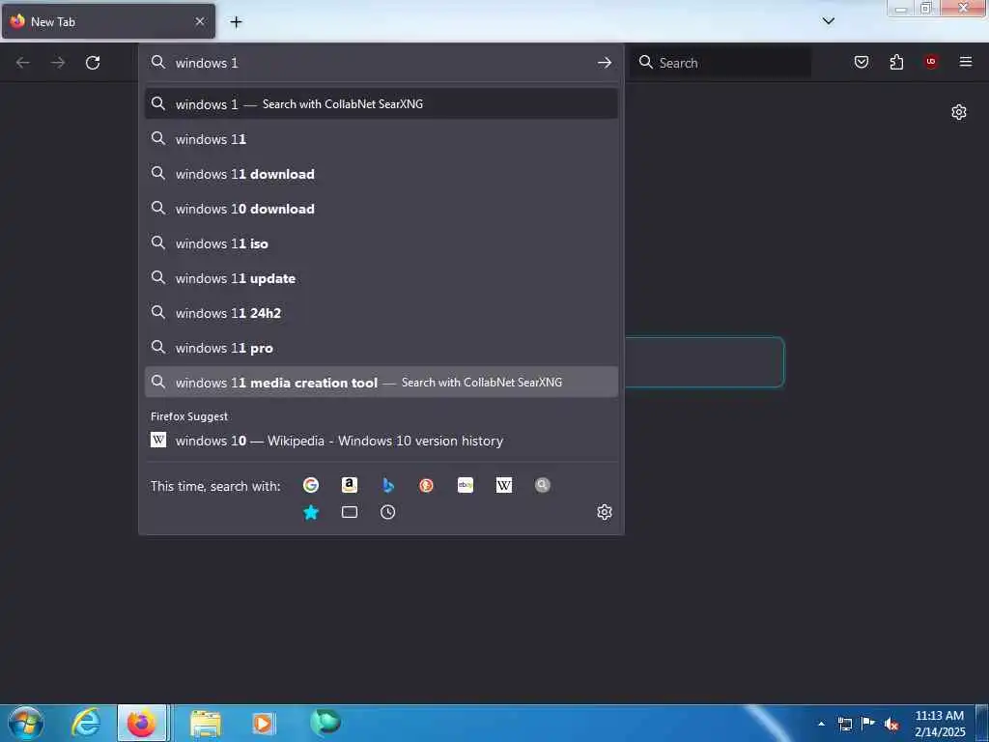Open the Action Center flag icon
Viewport: 989px width, 742px height.
point(868,723)
